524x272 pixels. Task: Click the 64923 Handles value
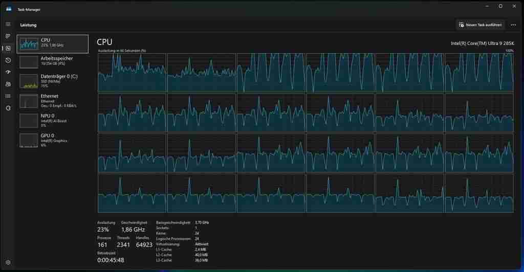click(x=144, y=245)
